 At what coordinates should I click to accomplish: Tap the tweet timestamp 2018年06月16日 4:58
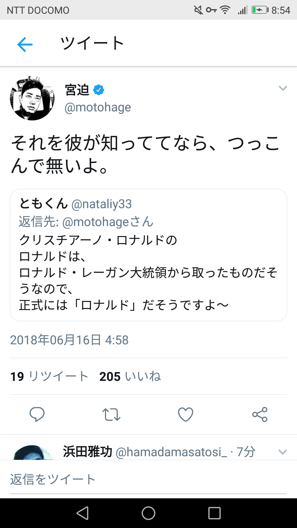pyautogui.click(x=69, y=340)
